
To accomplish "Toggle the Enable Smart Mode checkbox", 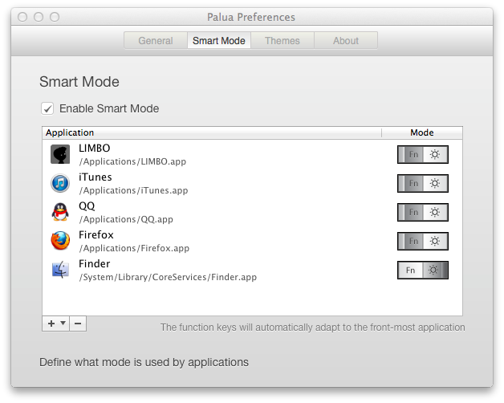I will click(47, 108).
